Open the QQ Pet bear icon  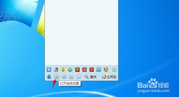coord(106,70)
